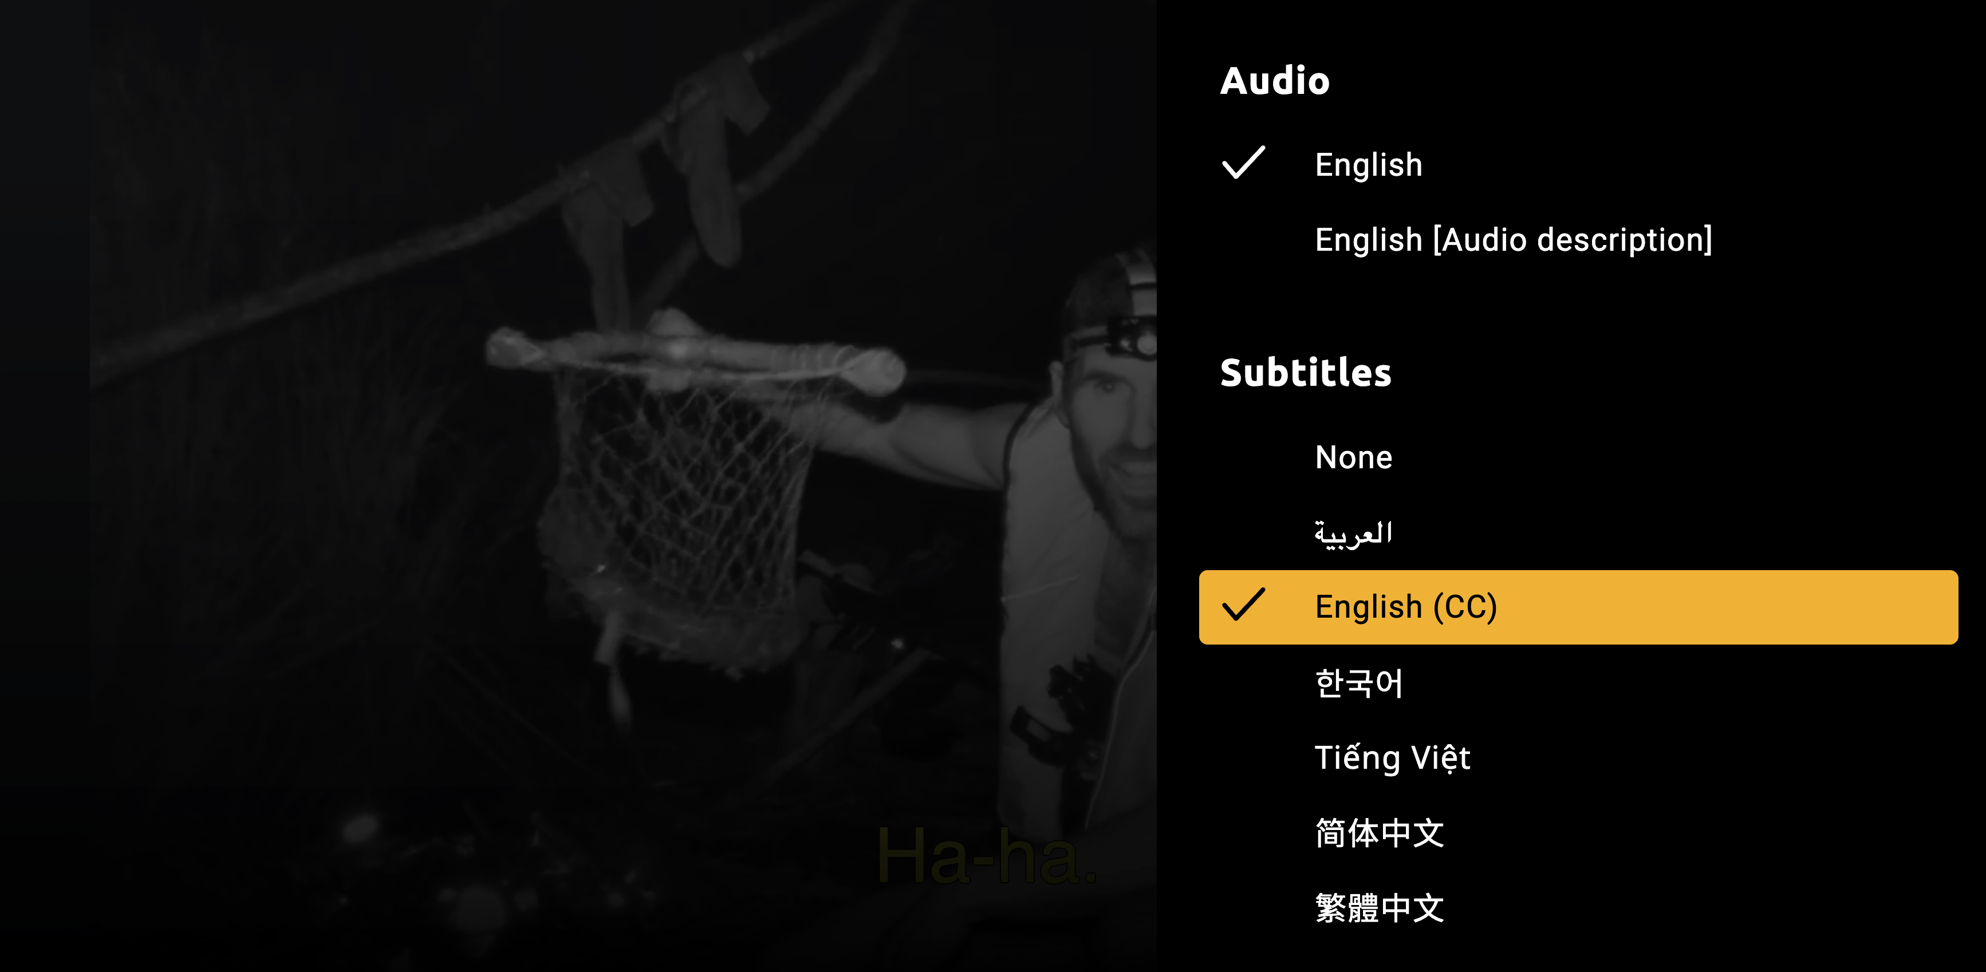Select the English audio track
This screenshot has height=972, width=1986.
1369,164
